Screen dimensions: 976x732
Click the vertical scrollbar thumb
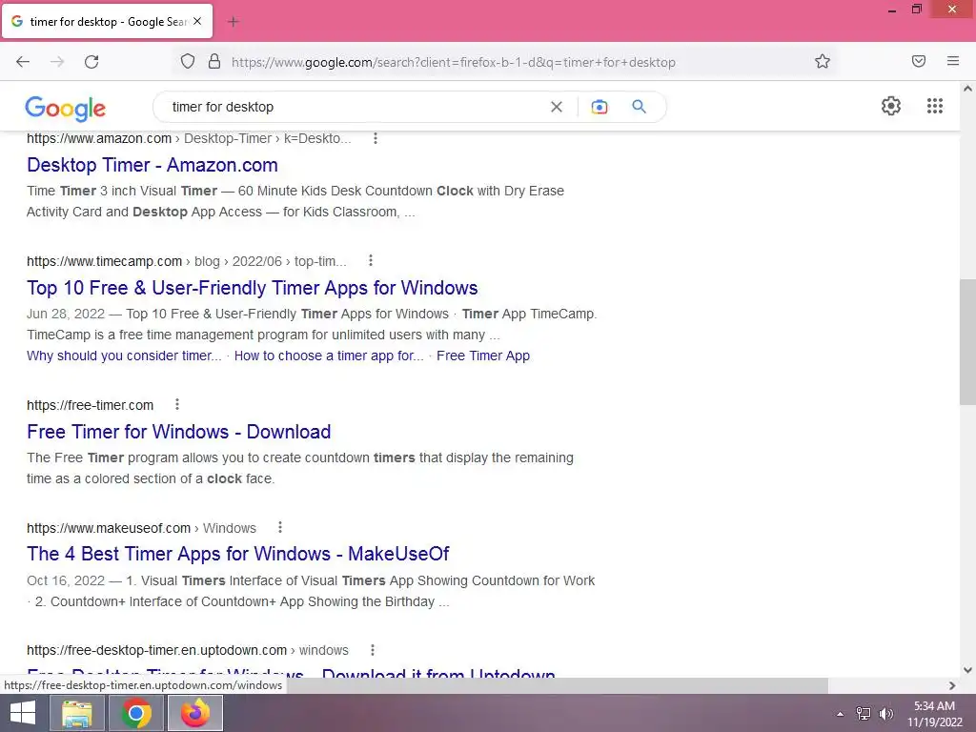pyautogui.click(x=967, y=341)
